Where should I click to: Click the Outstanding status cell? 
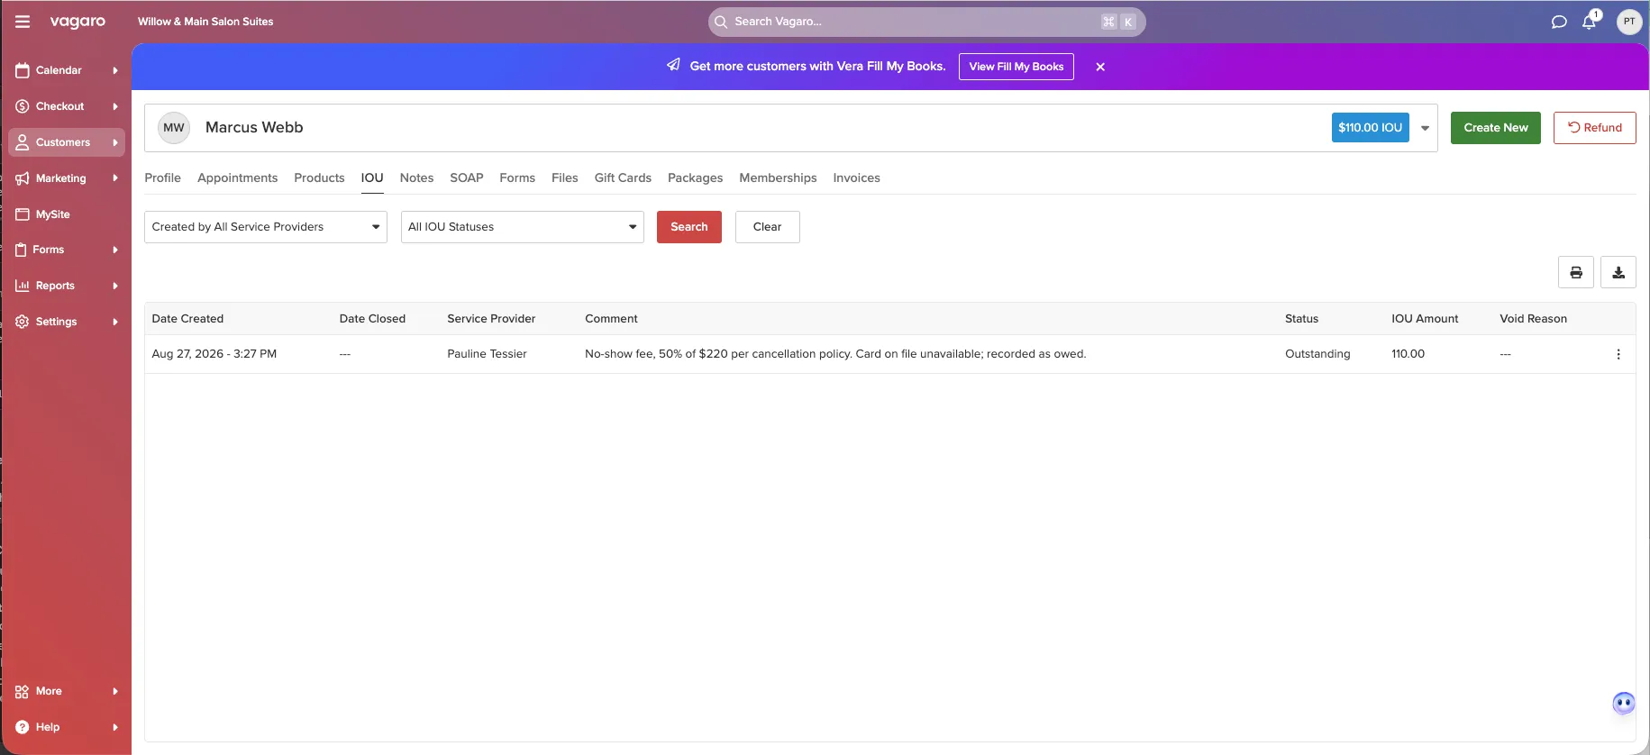[1317, 354]
